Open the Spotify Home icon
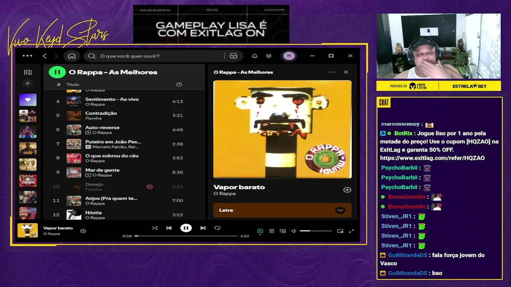The image size is (511, 287). [72, 56]
